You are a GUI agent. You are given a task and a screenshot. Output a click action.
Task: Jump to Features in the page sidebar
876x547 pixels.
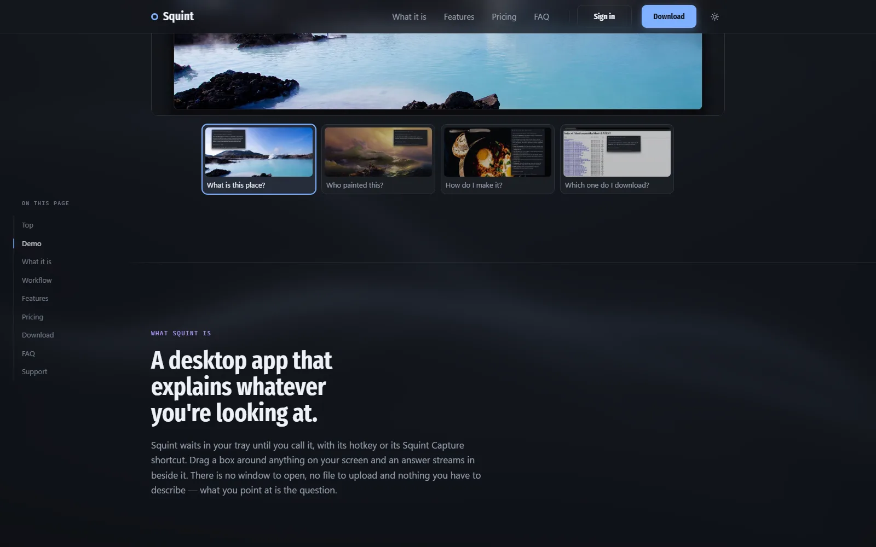(x=35, y=299)
